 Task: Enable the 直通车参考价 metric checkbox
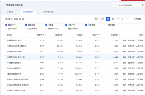66,29
